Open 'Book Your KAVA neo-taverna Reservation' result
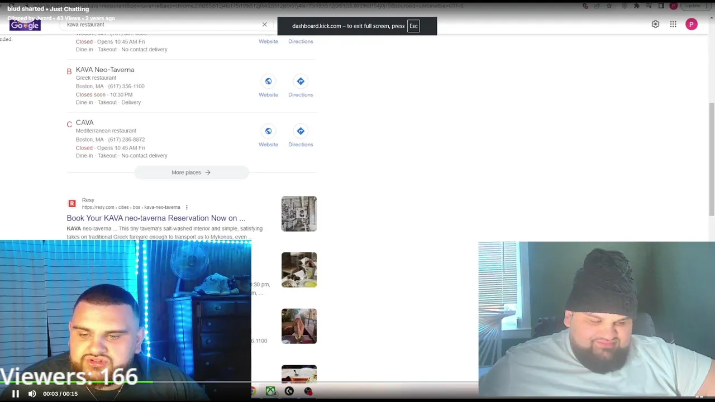Viewport: 715px width, 402px height. tap(156, 218)
